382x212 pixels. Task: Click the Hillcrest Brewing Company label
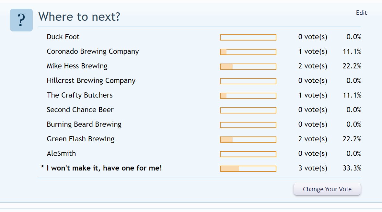tap(91, 81)
